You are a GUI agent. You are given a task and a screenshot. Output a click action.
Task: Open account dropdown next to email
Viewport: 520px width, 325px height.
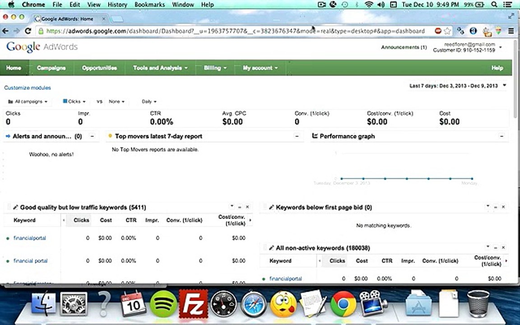tap(501, 47)
